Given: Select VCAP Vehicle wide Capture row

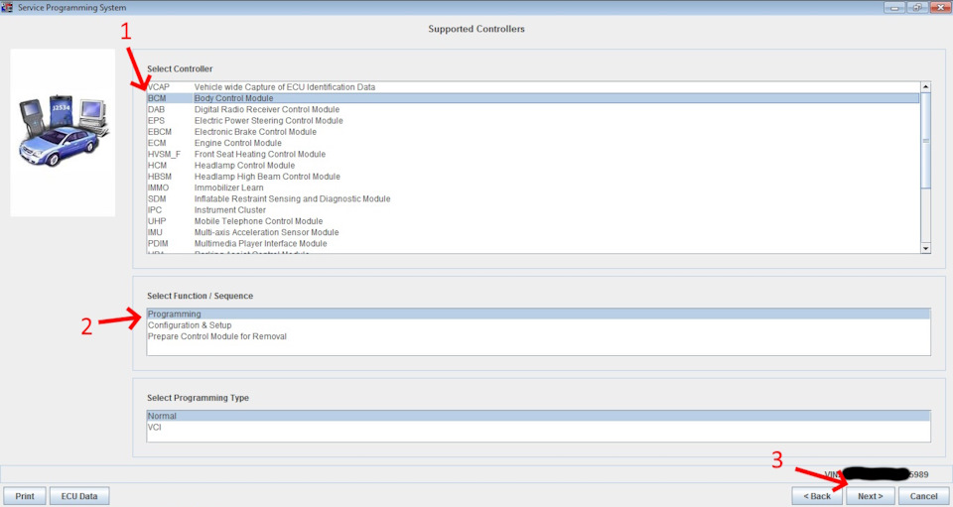Looking at the screenshot, I should [x=533, y=87].
